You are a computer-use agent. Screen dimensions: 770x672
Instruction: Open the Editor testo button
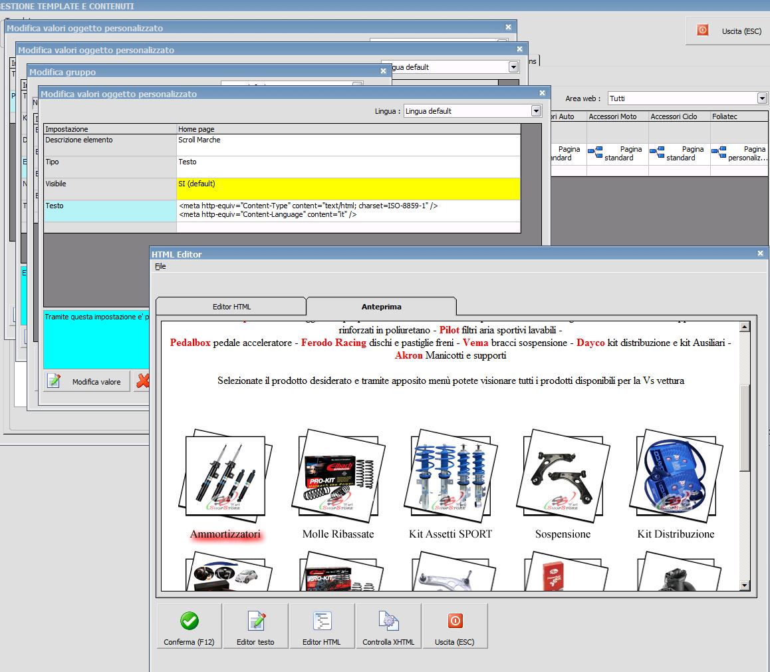256,625
